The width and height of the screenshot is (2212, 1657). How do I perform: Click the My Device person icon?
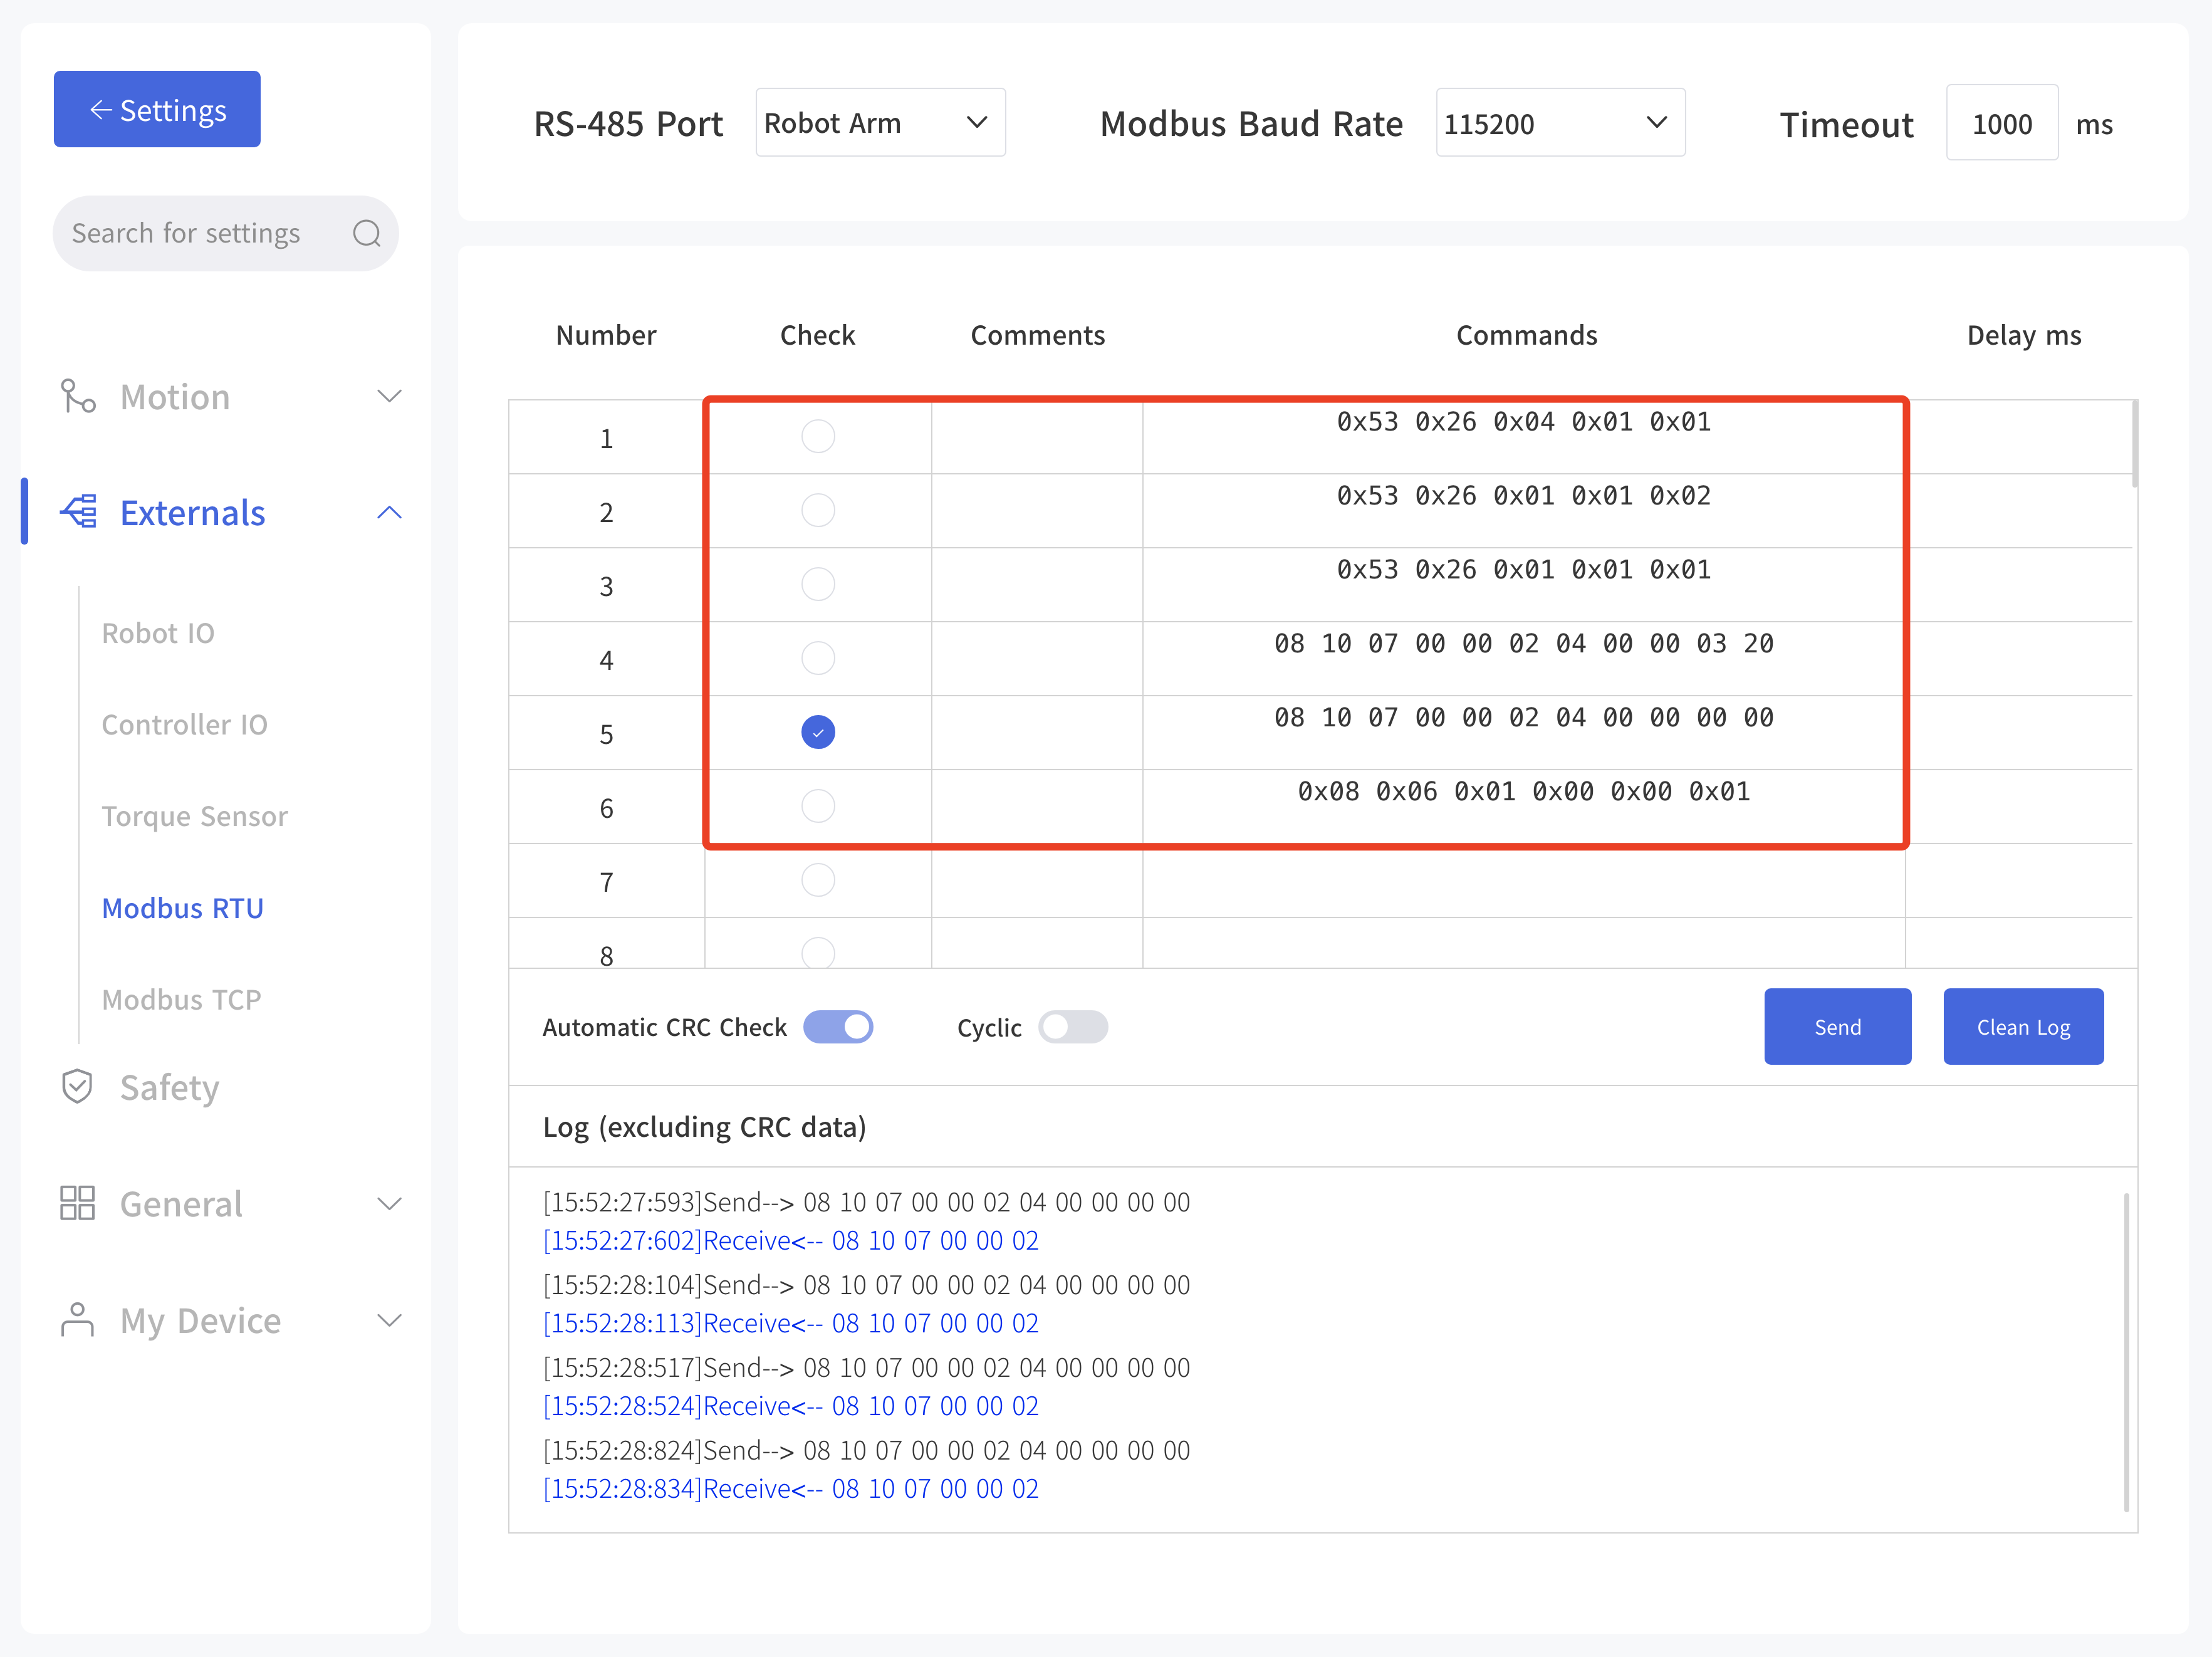coord(77,1320)
